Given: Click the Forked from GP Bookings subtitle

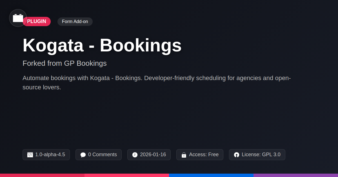Looking at the screenshot, I should coord(65,63).
